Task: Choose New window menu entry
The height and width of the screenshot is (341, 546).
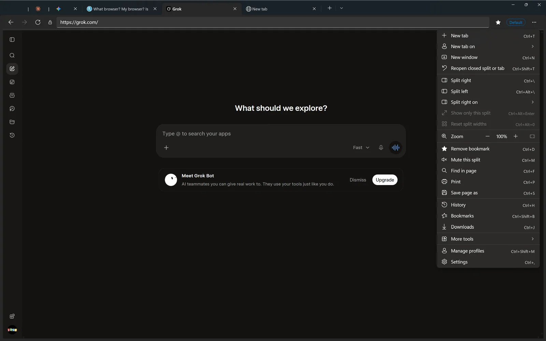Action: [x=488, y=57]
